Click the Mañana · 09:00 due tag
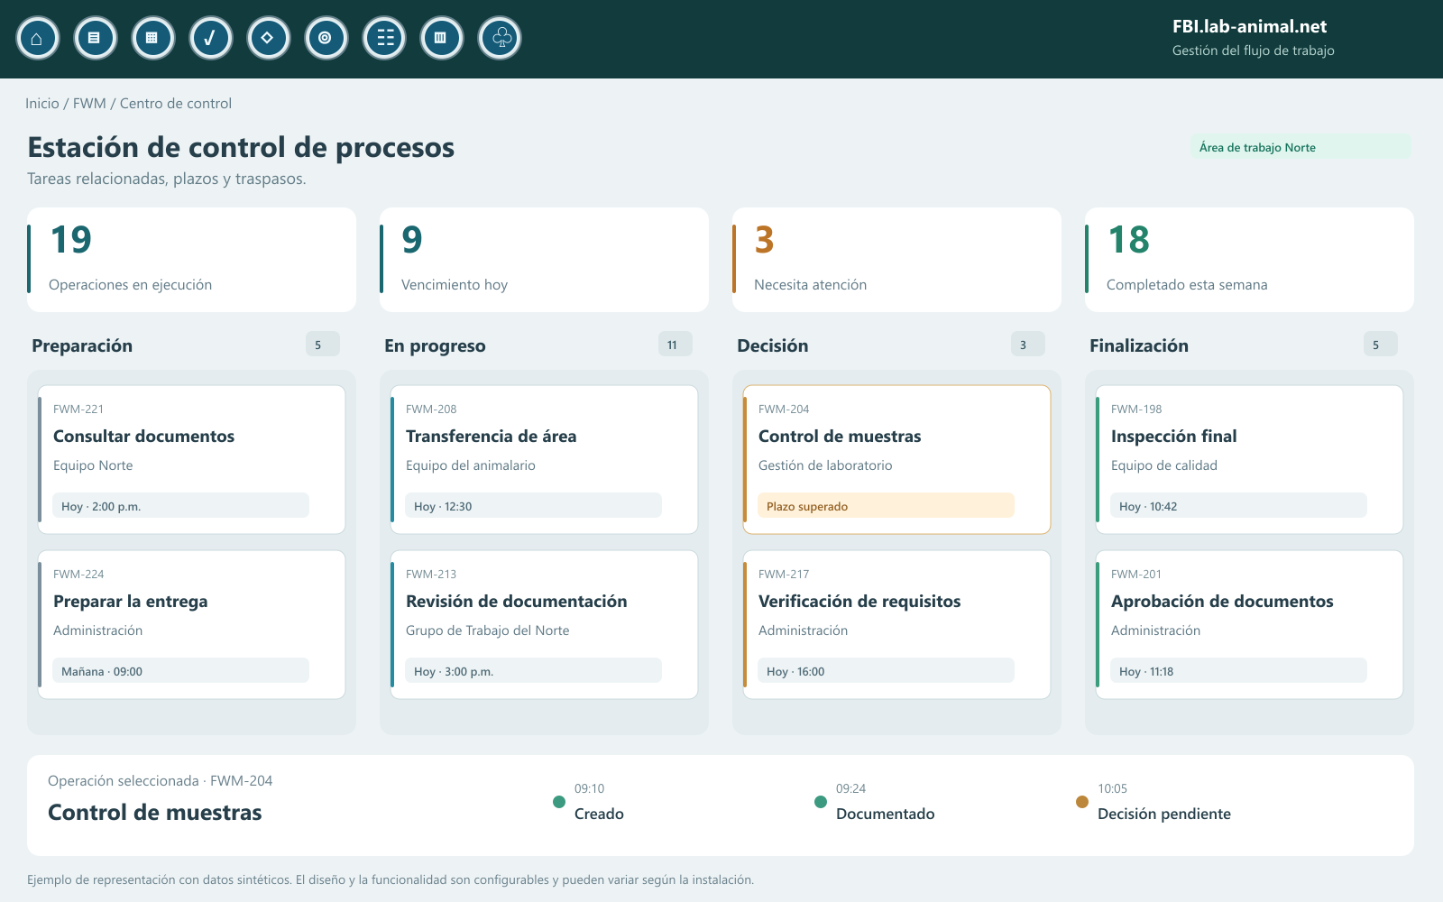 [x=180, y=671]
